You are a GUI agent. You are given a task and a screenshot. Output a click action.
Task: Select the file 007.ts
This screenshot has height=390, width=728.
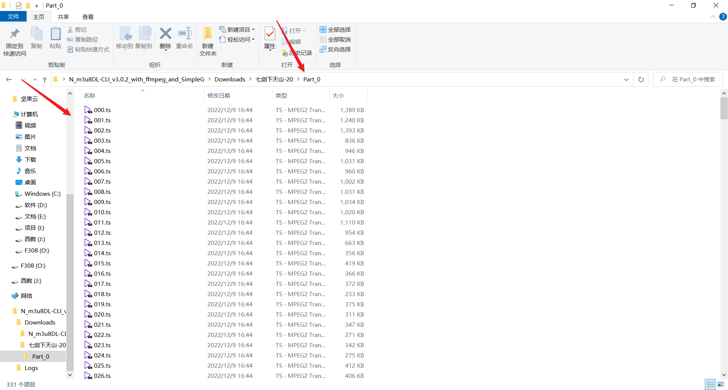click(102, 181)
